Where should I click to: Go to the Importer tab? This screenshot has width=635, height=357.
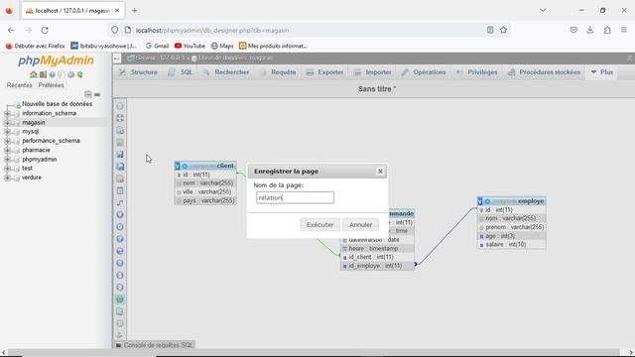(x=373, y=72)
